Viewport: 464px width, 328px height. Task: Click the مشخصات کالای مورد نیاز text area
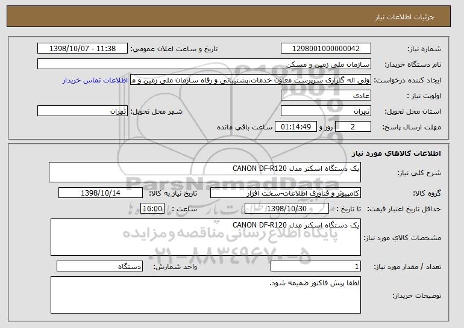coord(205,237)
